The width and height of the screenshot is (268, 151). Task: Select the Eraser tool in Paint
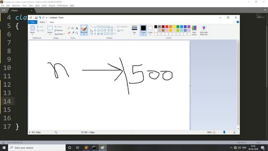click(x=69, y=33)
